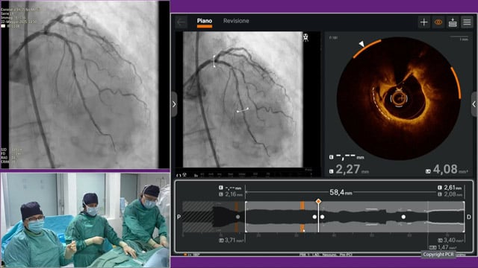Open the hamburger menu
The image size is (478, 268).
(x=467, y=22)
